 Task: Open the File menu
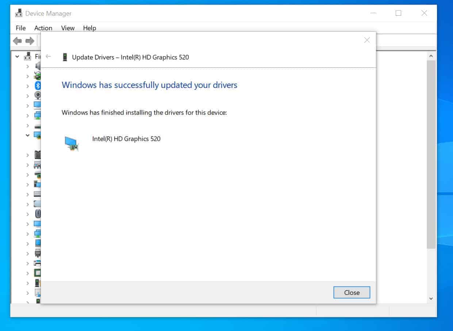(21, 28)
